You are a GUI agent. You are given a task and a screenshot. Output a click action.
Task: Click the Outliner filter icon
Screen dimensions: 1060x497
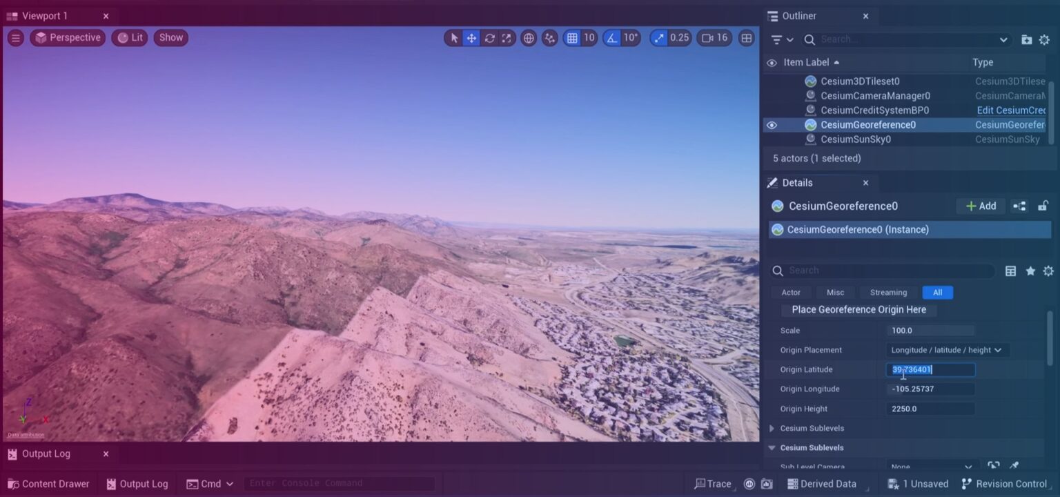coord(776,39)
